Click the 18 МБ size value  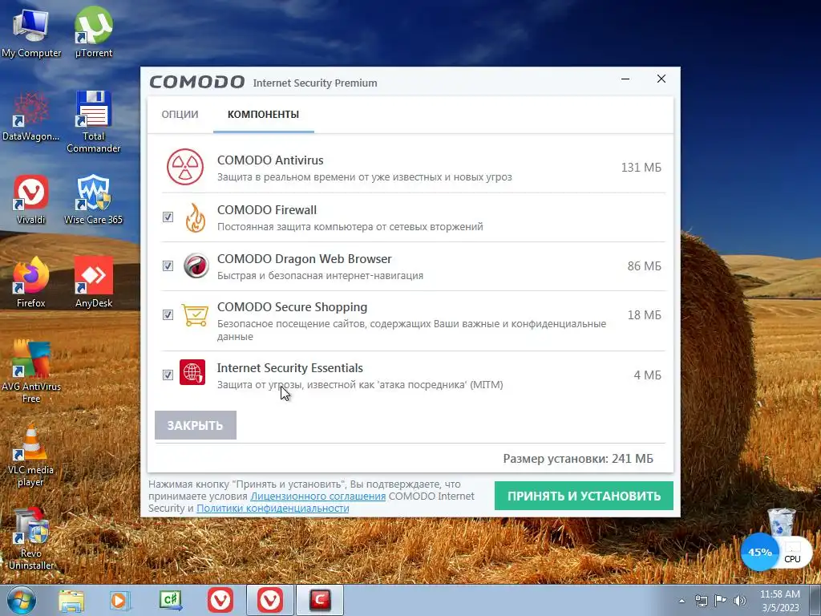coord(644,314)
